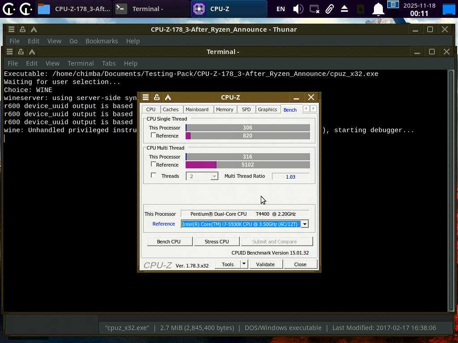Open the second logo launcher in panel

click(x=26, y=9)
